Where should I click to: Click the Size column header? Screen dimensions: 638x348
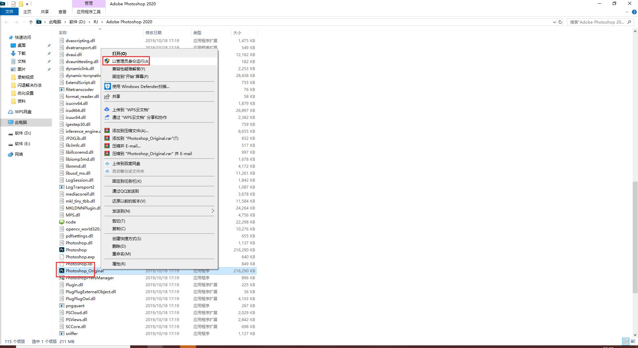coord(237,33)
